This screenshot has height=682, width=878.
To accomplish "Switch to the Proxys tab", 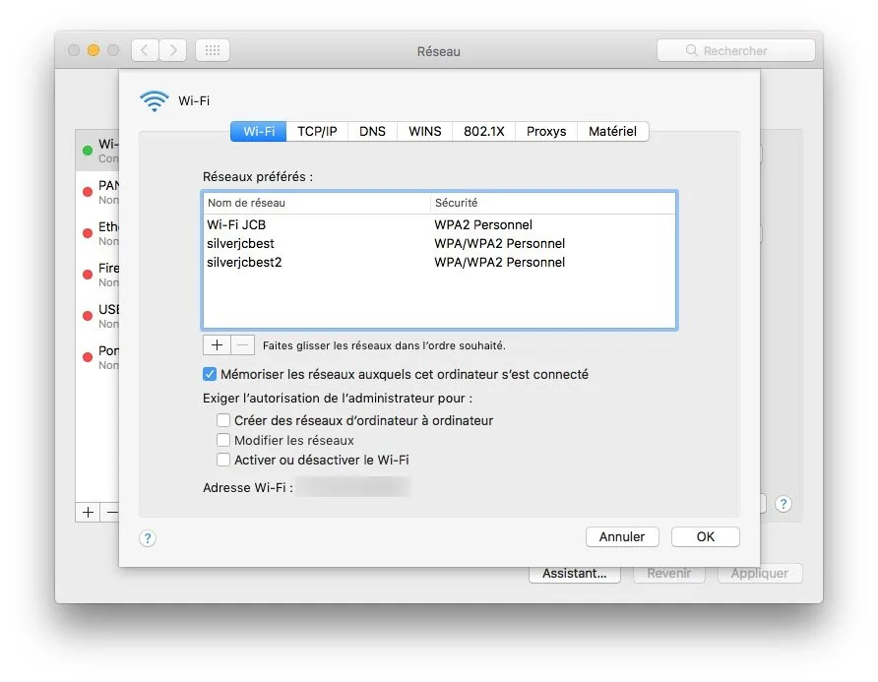I will tap(546, 131).
